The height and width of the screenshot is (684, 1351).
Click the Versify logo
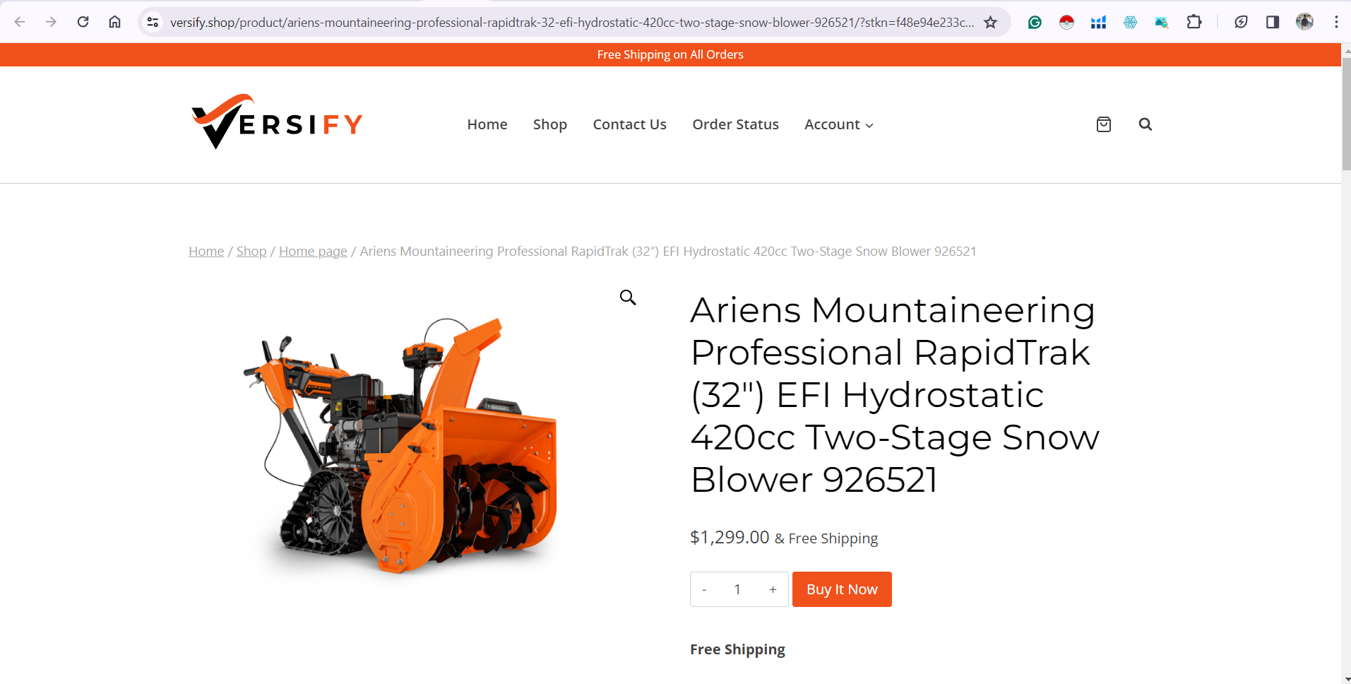[277, 122]
